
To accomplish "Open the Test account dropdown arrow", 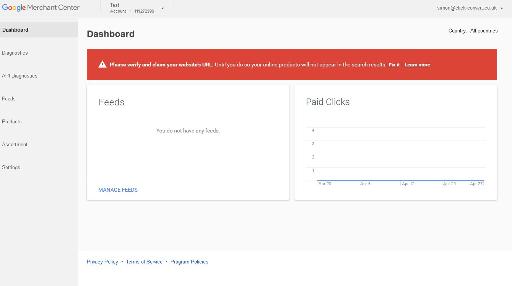I will [x=163, y=8].
